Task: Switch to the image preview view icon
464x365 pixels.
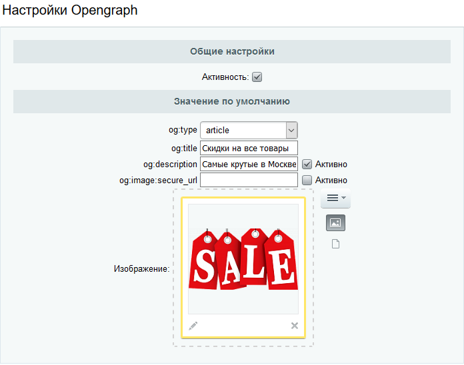Action: click(x=335, y=223)
